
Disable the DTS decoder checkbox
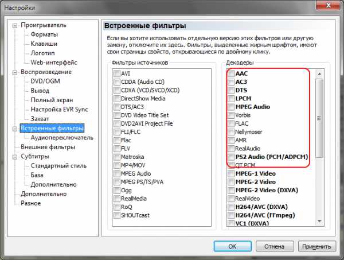pos(231,90)
